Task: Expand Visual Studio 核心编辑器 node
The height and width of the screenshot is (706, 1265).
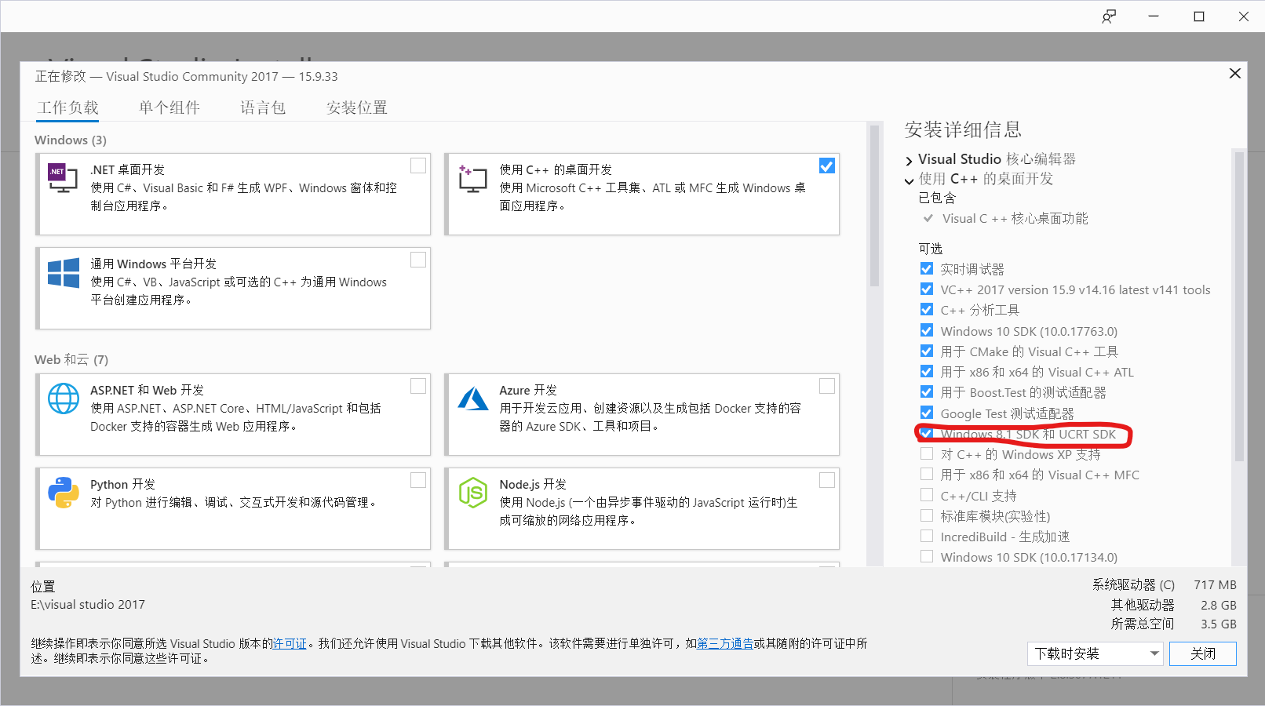Action: pyautogui.click(x=909, y=161)
